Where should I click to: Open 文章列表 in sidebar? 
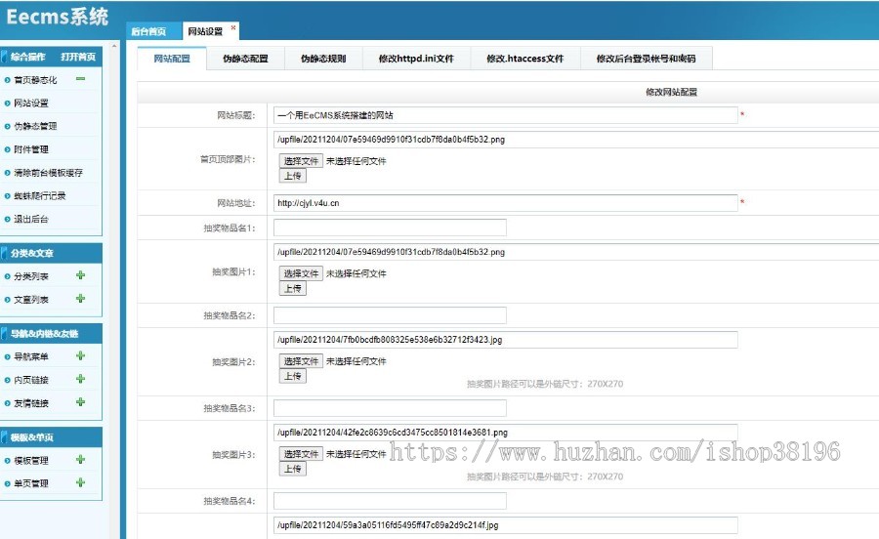(x=31, y=300)
